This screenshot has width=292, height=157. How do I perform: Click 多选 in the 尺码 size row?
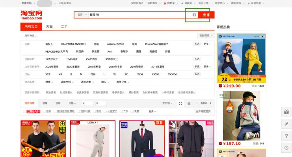pos(197,74)
